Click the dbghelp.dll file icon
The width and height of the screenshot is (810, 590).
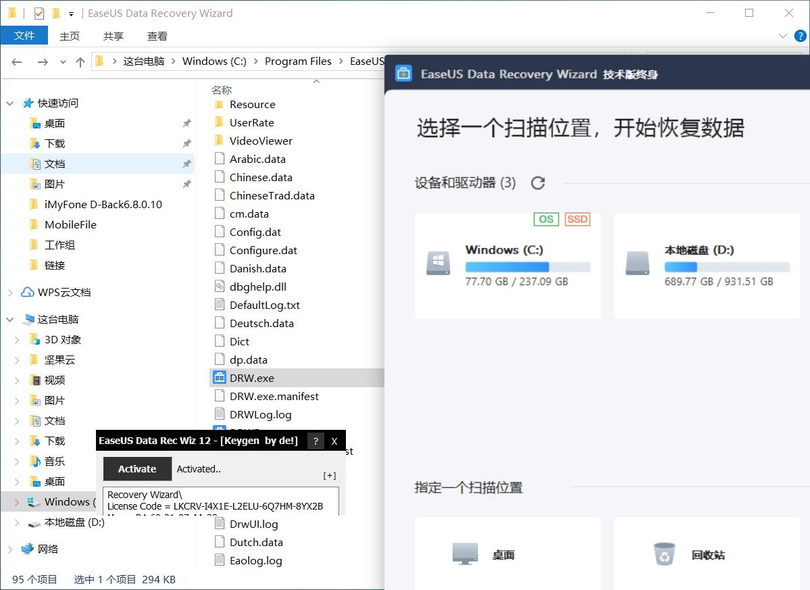pos(220,287)
